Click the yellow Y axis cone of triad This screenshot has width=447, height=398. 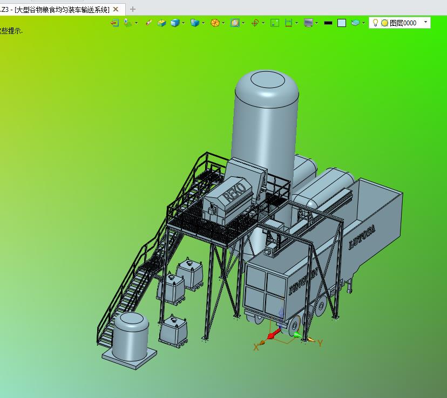click(x=311, y=340)
